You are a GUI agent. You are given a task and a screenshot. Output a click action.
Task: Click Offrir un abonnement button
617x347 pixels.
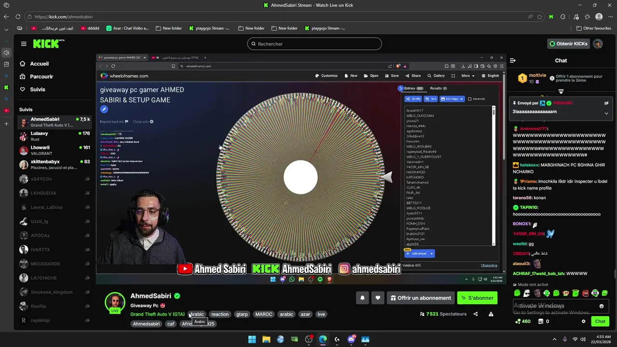(x=421, y=298)
